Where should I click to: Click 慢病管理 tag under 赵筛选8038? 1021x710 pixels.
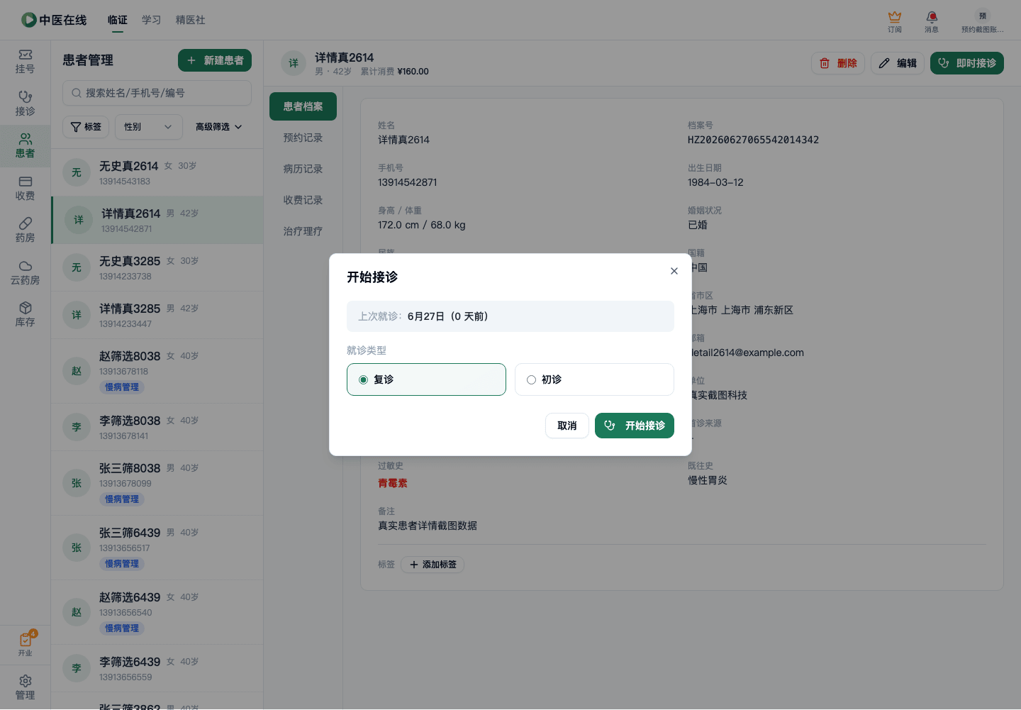[x=122, y=387]
